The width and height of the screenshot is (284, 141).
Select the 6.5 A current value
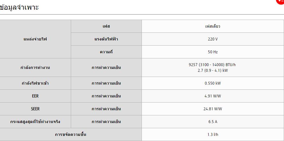[x=213, y=122]
